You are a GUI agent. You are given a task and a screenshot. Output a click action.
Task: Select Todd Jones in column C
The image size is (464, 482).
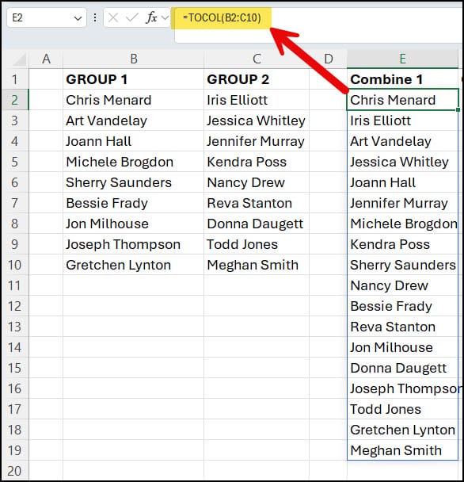tap(257, 244)
